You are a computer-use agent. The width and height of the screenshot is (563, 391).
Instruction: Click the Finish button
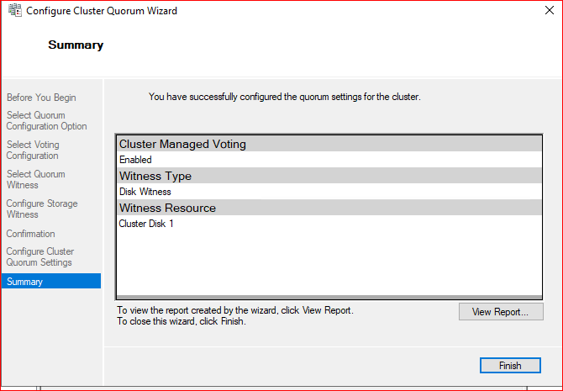tap(510, 366)
